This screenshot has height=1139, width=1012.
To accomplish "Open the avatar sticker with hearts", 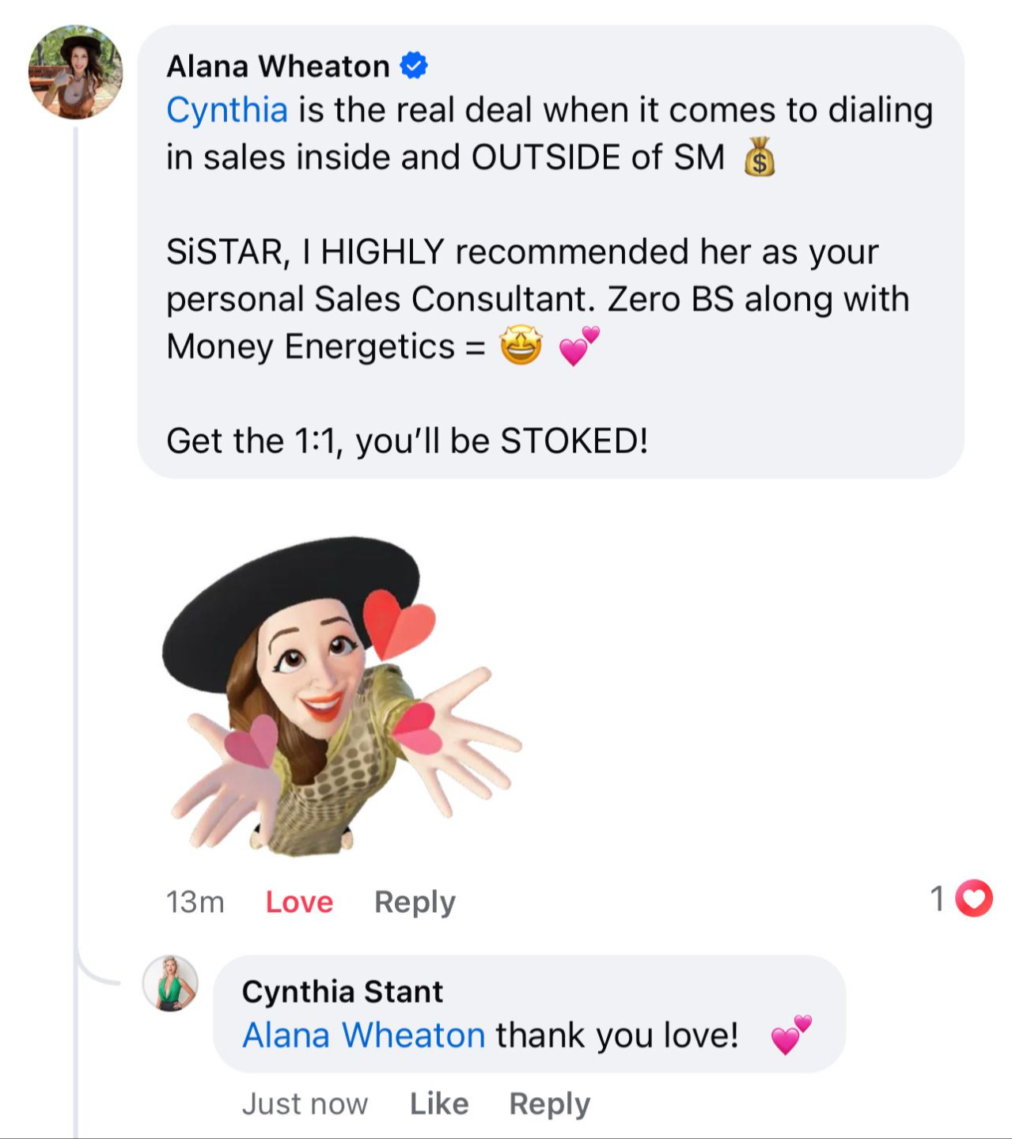I will 340,696.
